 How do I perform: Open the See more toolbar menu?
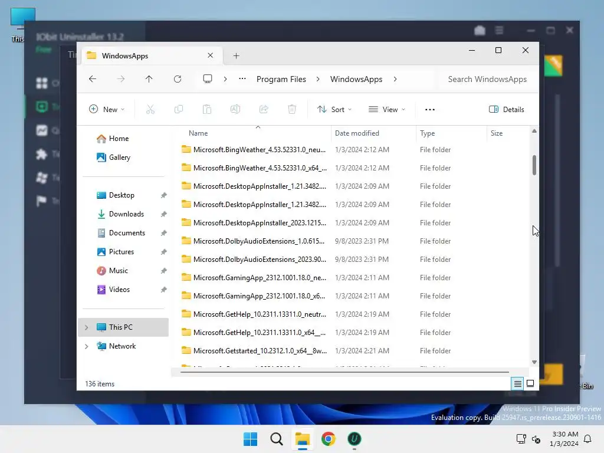tap(430, 109)
